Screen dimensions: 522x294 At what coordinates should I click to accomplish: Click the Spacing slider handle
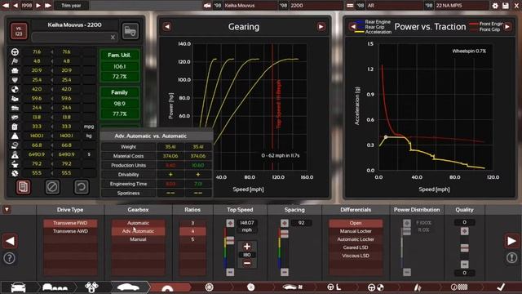[x=285, y=234]
